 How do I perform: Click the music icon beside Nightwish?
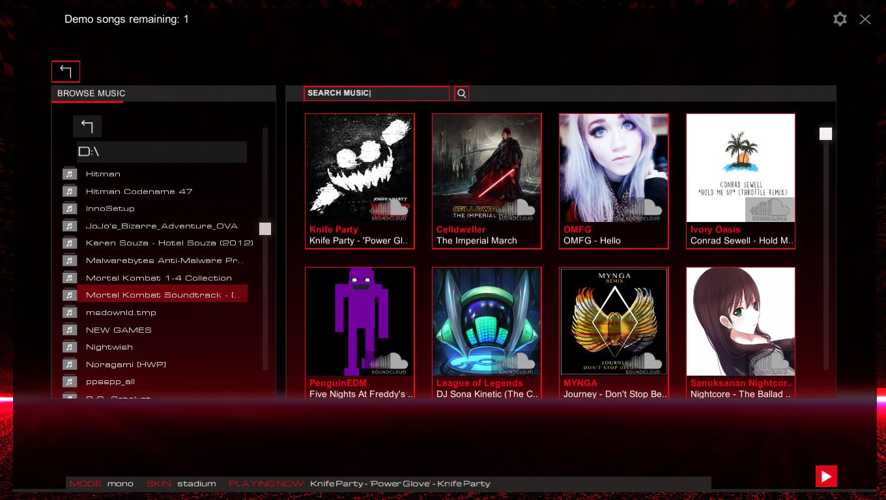pyautogui.click(x=70, y=347)
